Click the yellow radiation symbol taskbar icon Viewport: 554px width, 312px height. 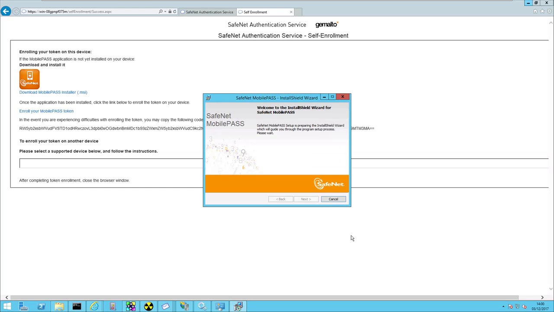[148, 307]
